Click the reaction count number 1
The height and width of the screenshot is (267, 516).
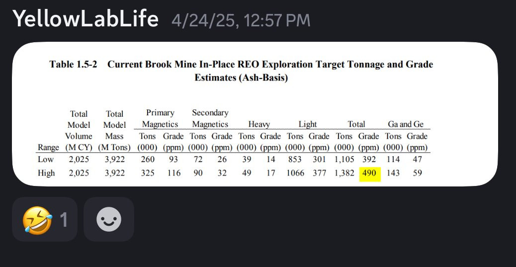[64, 220]
